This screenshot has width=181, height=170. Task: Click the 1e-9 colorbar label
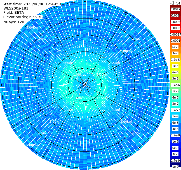[x=175, y=167]
